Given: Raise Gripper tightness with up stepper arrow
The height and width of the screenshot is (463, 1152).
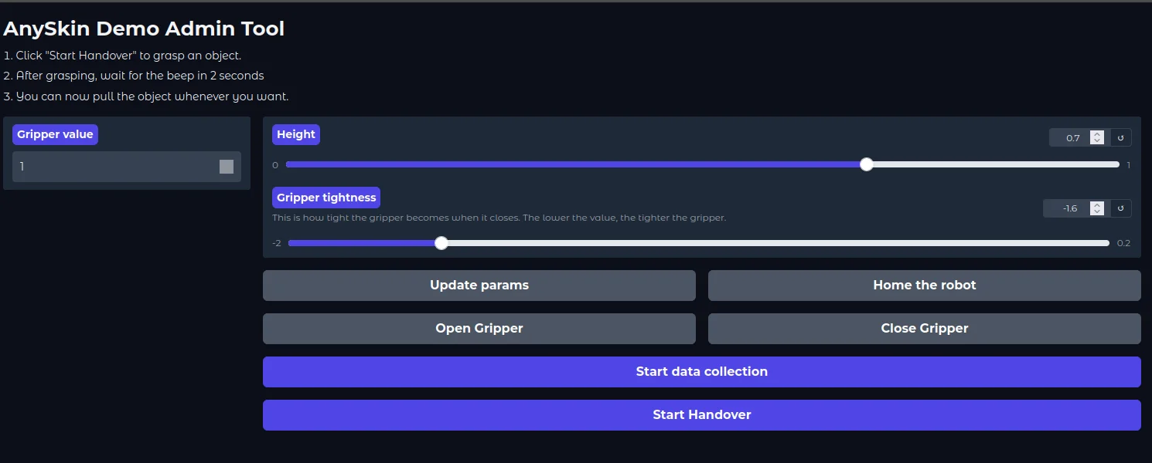Looking at the screenshot, I should click(x=1096, y=205).
